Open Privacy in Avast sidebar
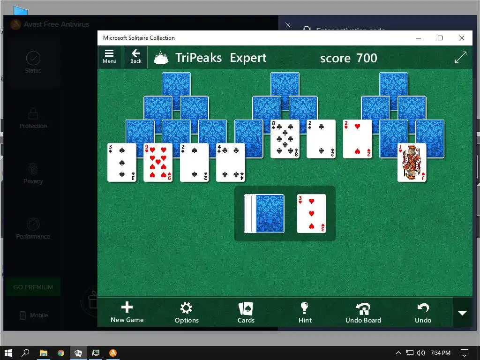480x360 pixels. (33, 173)
